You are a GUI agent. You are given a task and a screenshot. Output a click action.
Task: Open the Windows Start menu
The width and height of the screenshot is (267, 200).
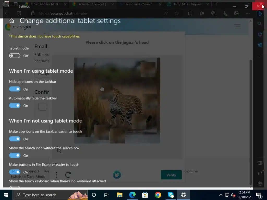pyautogui.click(x=6, y=195)
